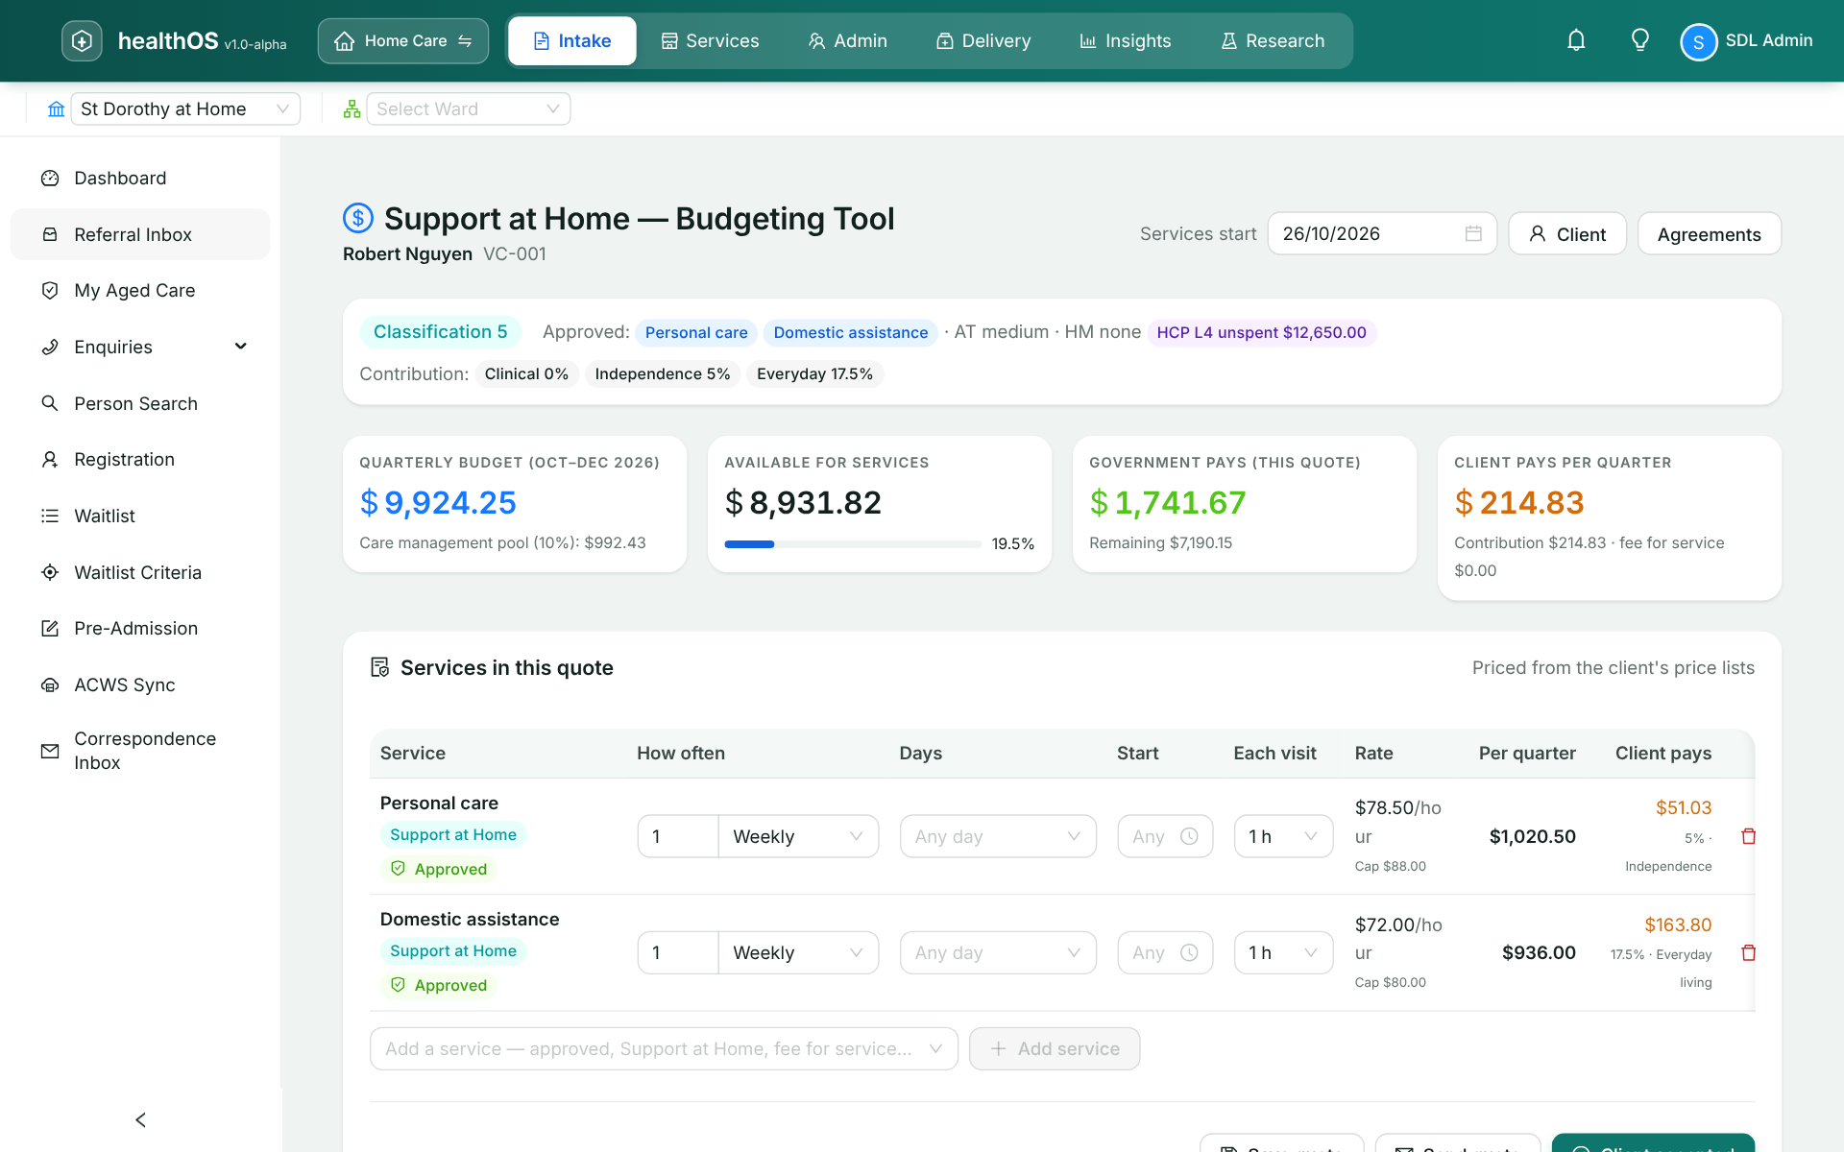Open Correspondence Inbox in the sidebar
The height and width of the screenshot is (1152, 1844).
tap(140, 751)
